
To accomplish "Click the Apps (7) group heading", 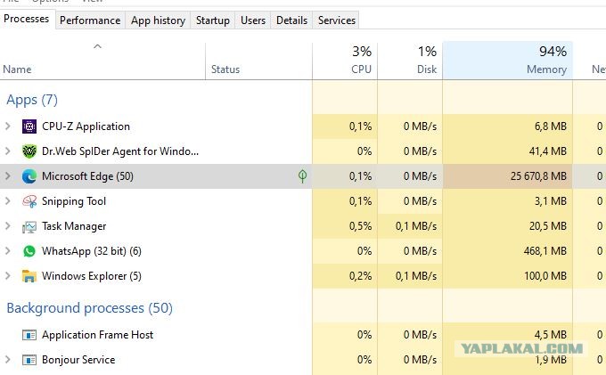I will click(32, 100).
